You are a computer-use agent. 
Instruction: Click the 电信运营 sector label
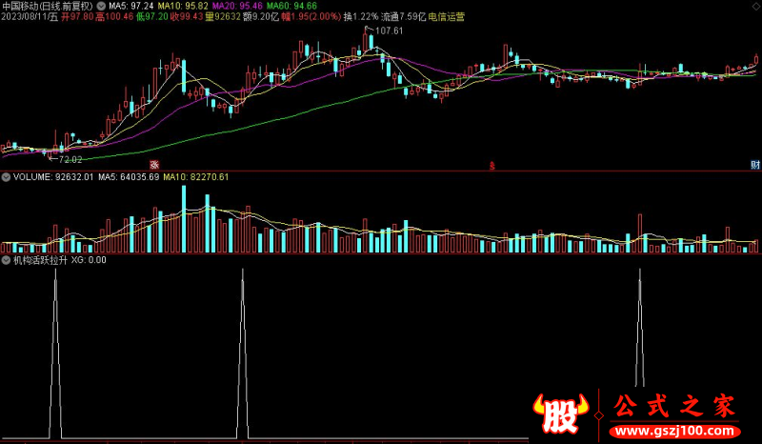[446, 16]
